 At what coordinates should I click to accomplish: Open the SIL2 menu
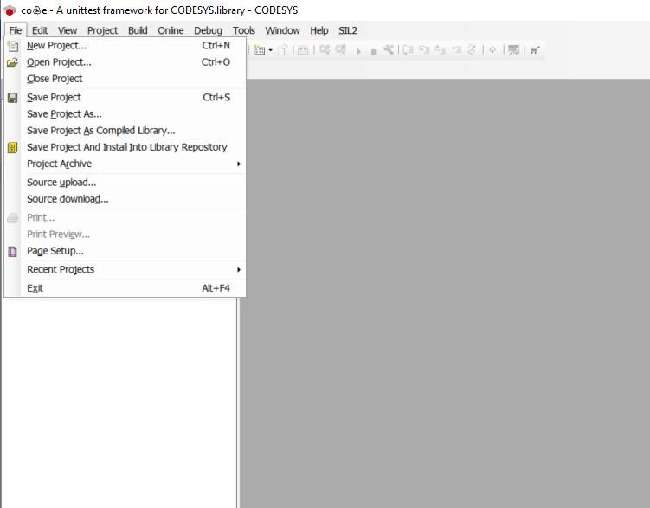point(348,30)
